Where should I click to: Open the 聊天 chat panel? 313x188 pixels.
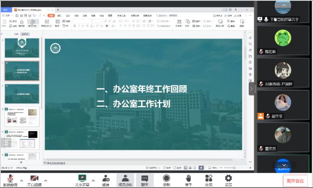point(145,178)
